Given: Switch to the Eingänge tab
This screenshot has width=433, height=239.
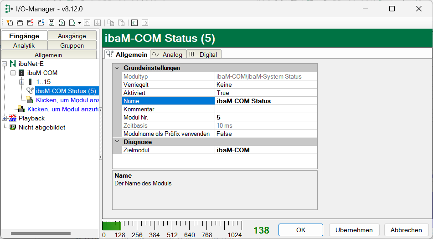Looking at the screenshot, I should tap(24, 36).
